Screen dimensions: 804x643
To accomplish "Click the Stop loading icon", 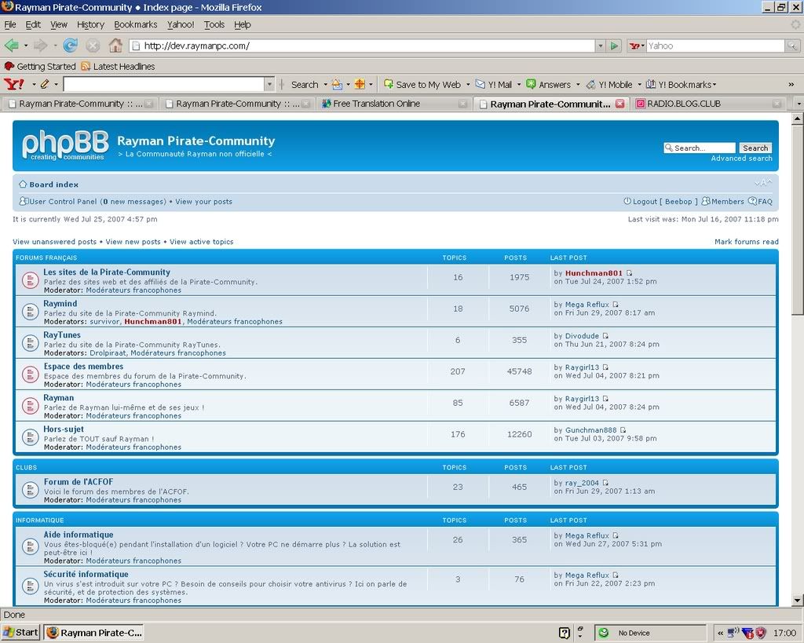I will coord(93,46).
